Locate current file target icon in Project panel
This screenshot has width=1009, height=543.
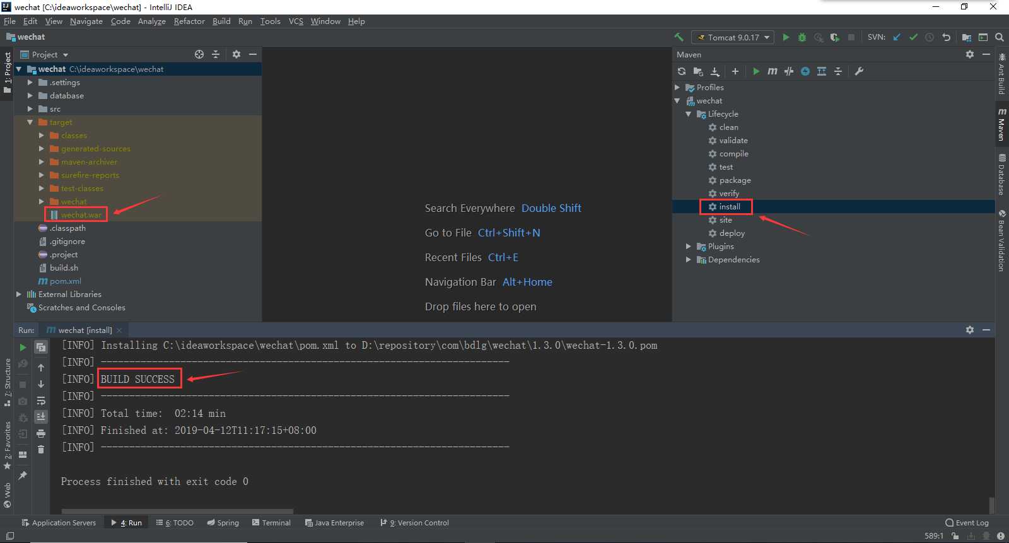[199, 54]
